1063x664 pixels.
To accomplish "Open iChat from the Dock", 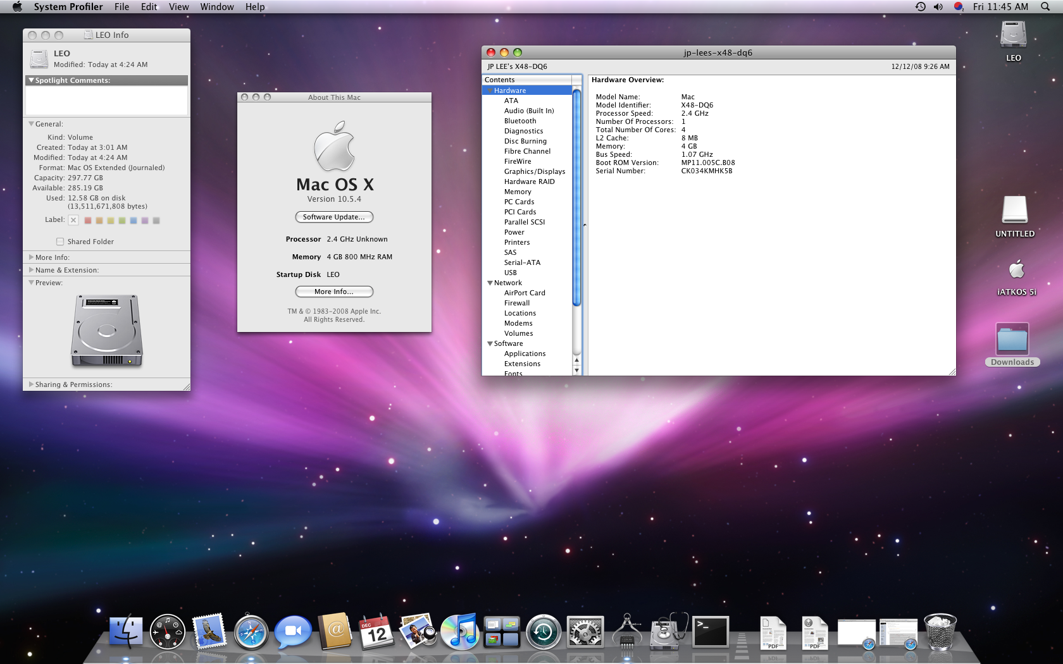I will [293, 632].
